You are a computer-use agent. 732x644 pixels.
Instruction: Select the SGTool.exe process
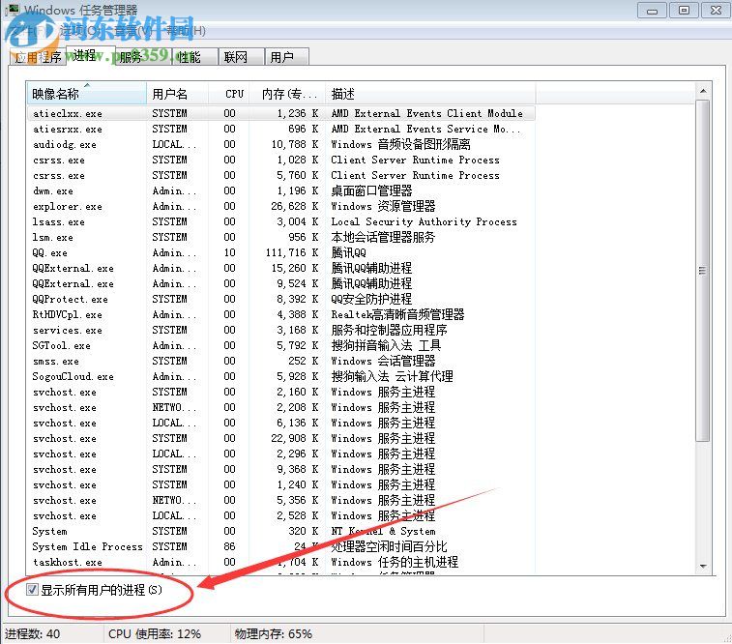281,345
